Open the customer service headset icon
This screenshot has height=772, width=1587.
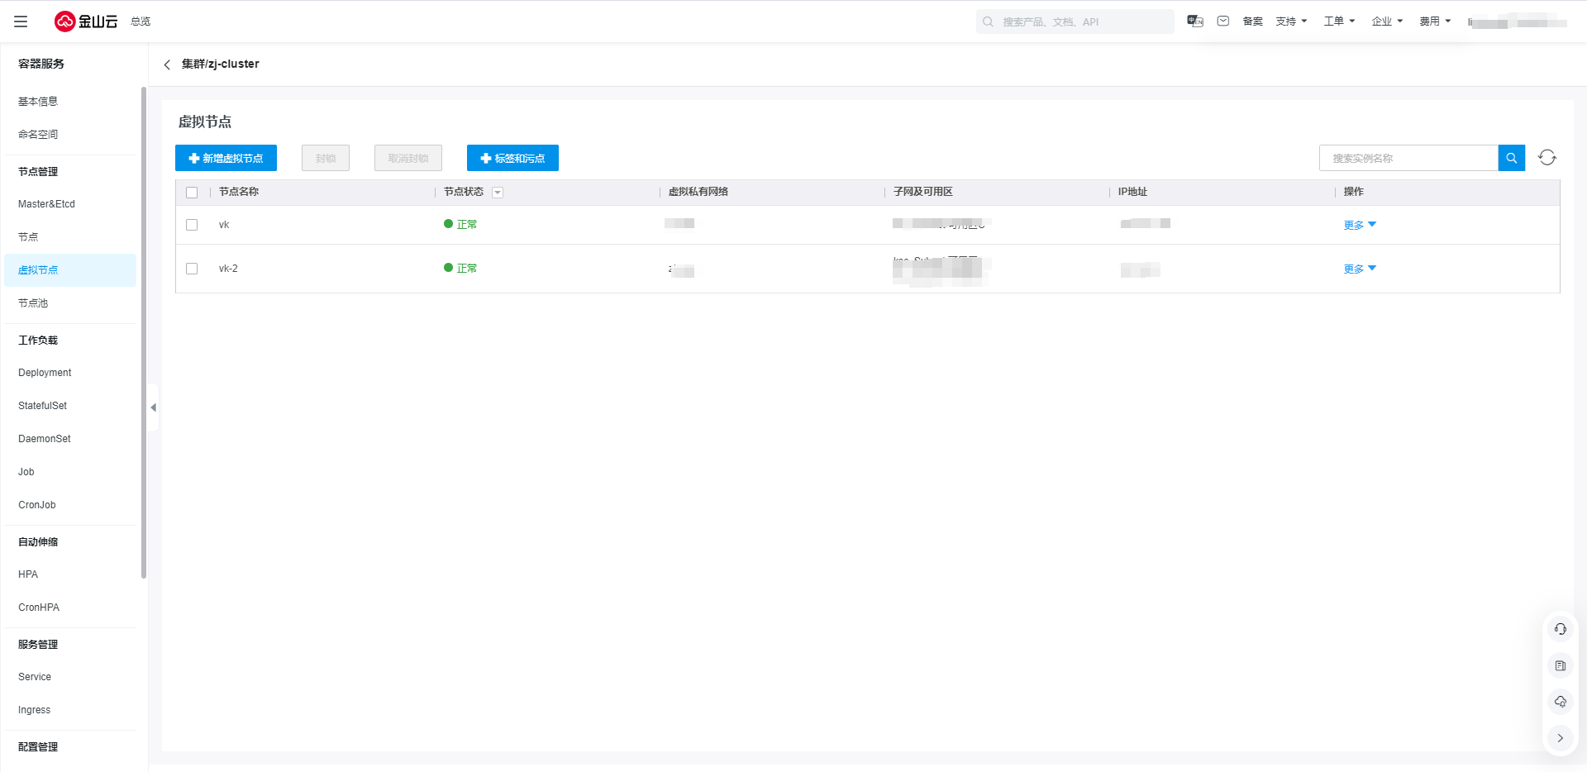point(1560,630)
